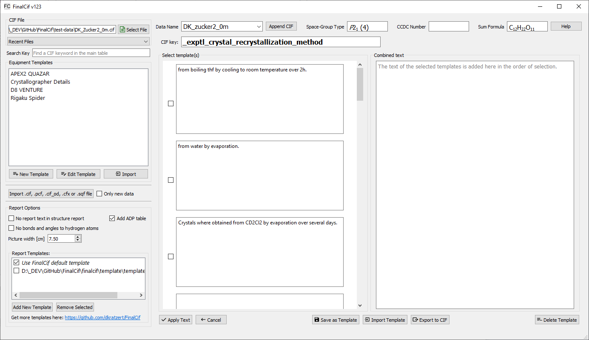Click the Export to CIF button

tap(430, 320)
